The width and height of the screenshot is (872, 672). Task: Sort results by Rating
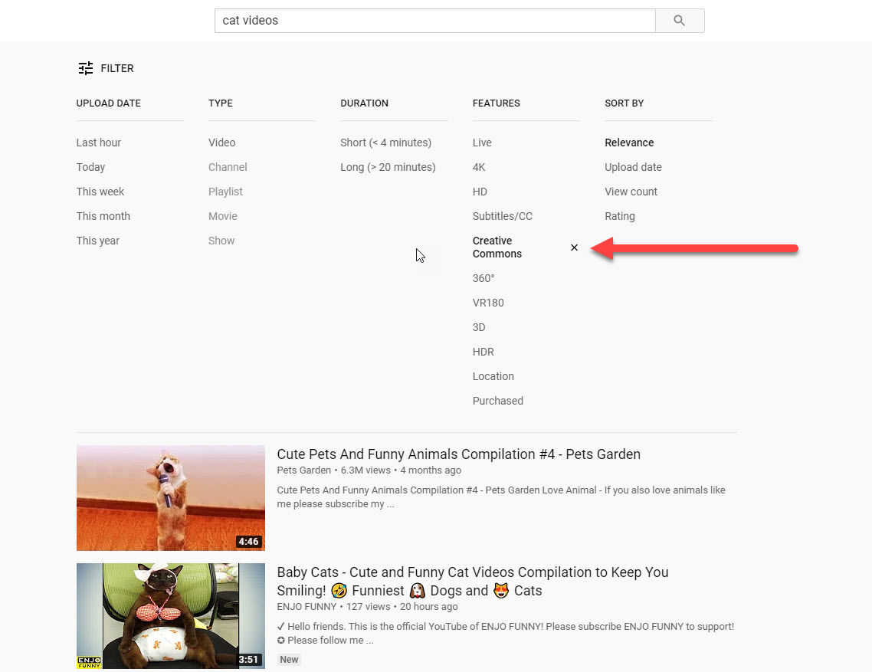[619, 216]
